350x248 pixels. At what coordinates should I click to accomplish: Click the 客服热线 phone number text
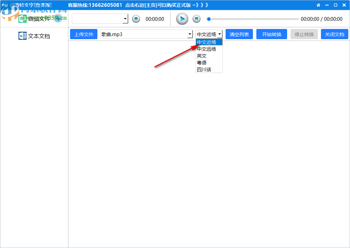[95, 5]
